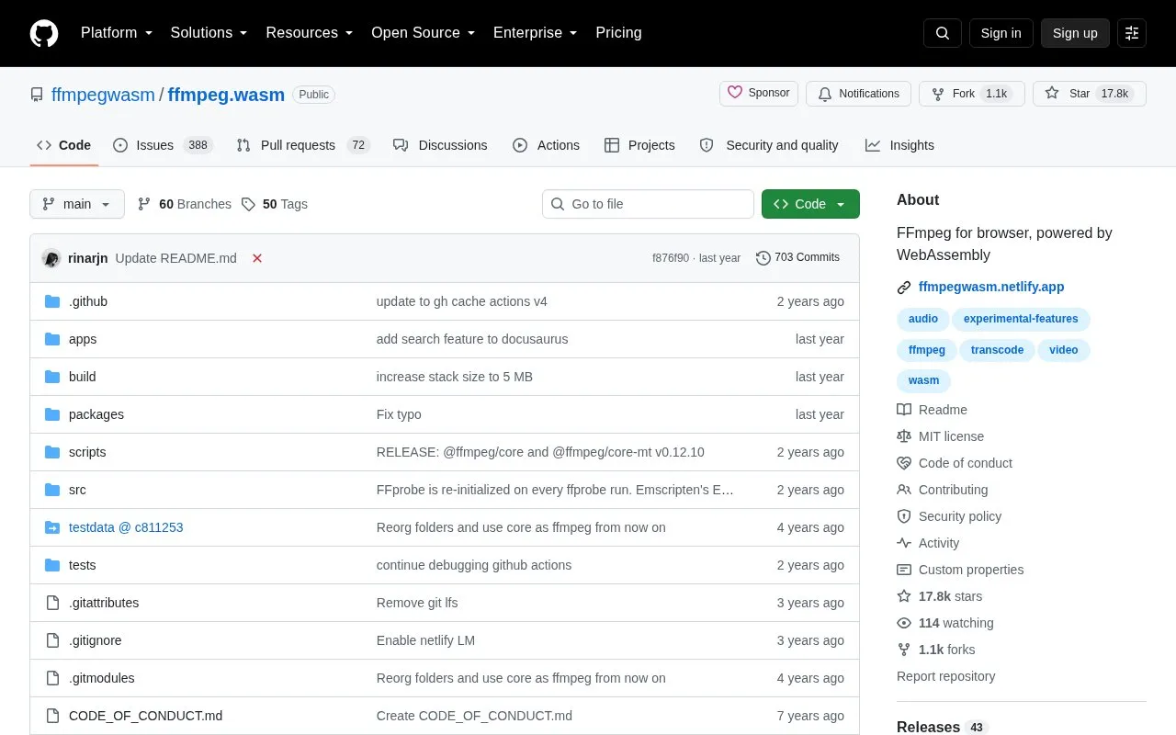Focus the Go to file search field
The width and height of the screenshot is (1176, 735).
(648, 204)
